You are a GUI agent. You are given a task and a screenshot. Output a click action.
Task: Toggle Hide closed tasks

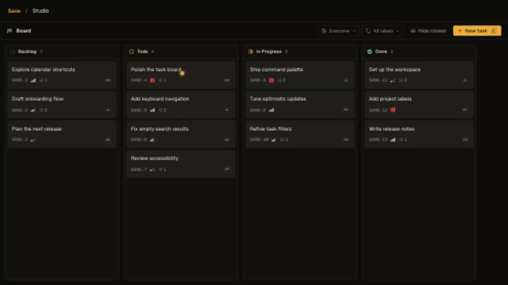coord(428,30)
